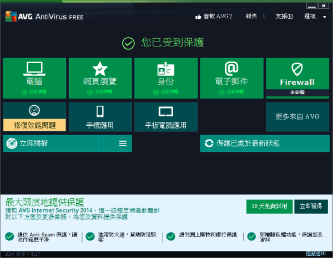333x258 pixels.
Task: Start scan with 立即掃描 button
Action: pyautogui.click(x=51, y=143)
